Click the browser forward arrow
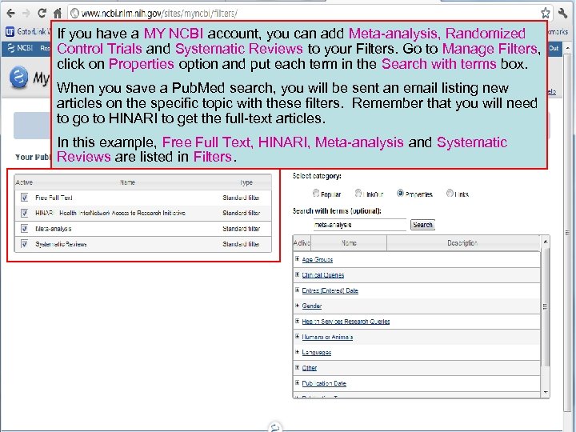This screenshot has width=576, height=432. [x=26, y=14]
